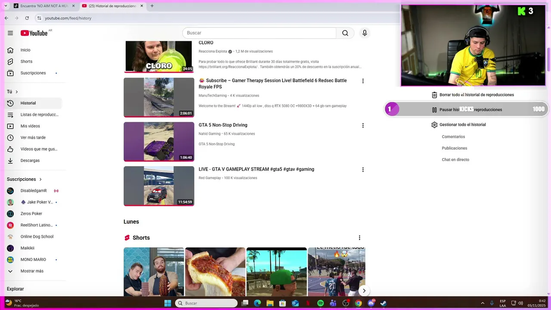Open the DisabledgamR channel
Image resolution: width=551 pixels, height=310 pixels.
click(x=34, y=191)
